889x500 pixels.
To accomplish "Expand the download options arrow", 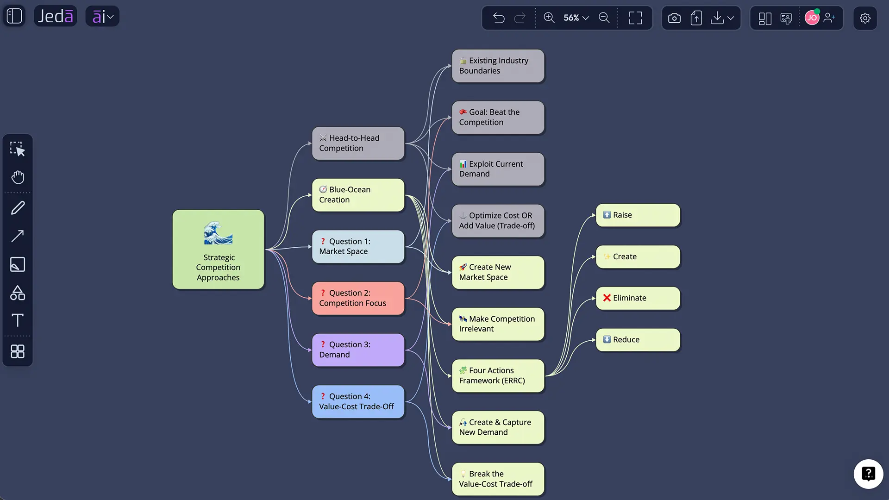I will [x=731, y=18].
